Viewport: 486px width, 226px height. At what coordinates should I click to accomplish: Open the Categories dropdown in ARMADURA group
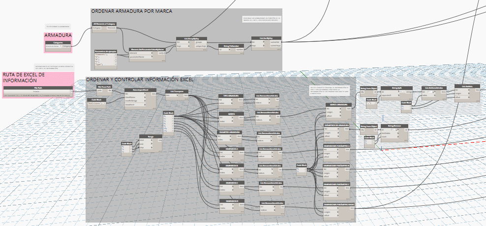[x=58, y=47]
